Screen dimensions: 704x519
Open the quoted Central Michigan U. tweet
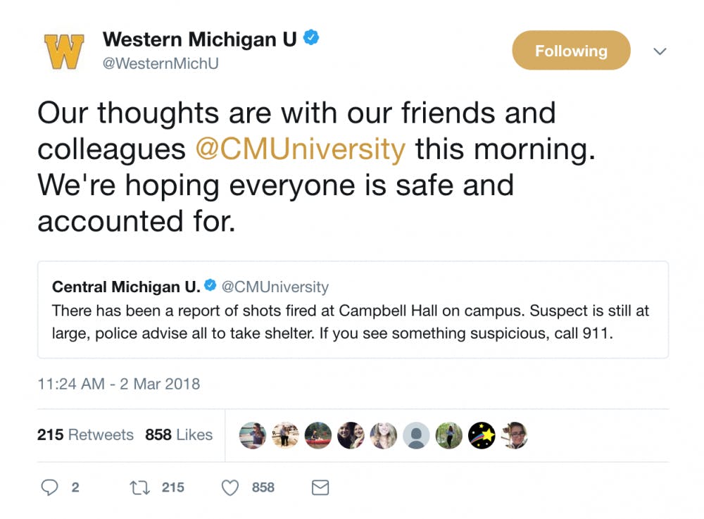click(352, 320)
